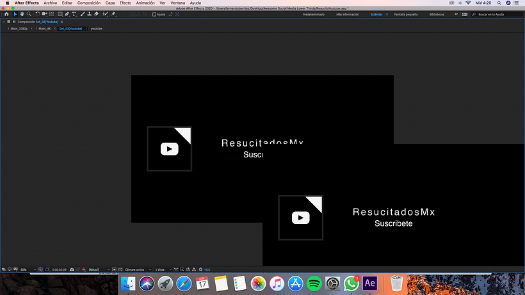Open Spotify from the Dock

pyautogui.click(x=314, y=283)
